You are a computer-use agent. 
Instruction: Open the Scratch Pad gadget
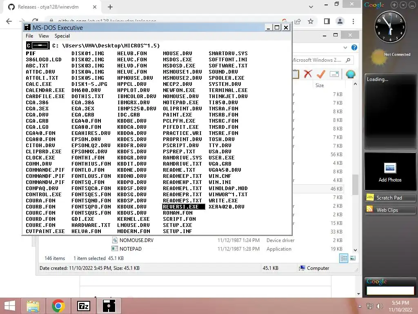click(x=390, y=197)
